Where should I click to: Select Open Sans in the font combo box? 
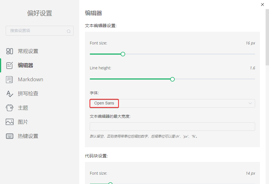click(104, 103)
